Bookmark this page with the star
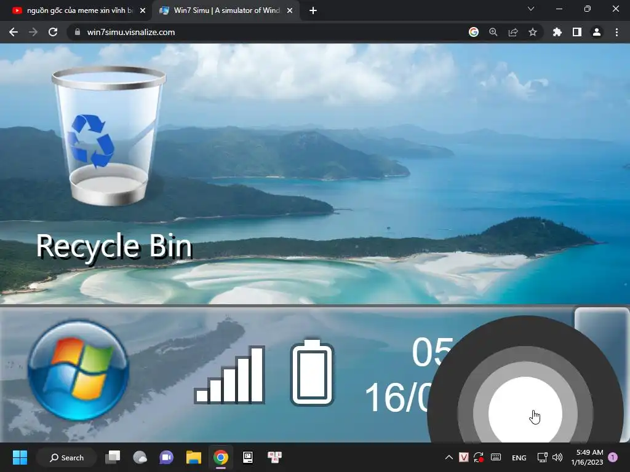This screenshot has width=630, height=472. [533, 32]
